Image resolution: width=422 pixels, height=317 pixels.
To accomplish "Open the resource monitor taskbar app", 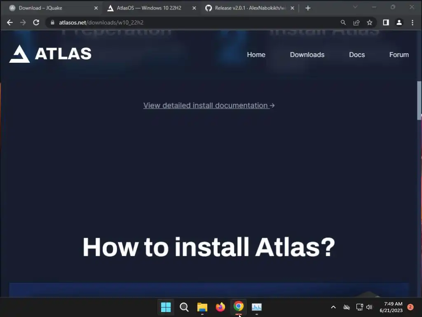I will coord(256,307).
